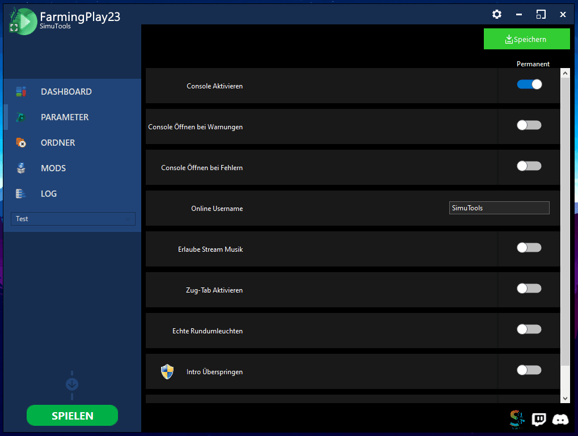The height and width of the screenshot is (436, 578).
Task: Click the Dashboard sidebar icon
Action: coord(21,91)
